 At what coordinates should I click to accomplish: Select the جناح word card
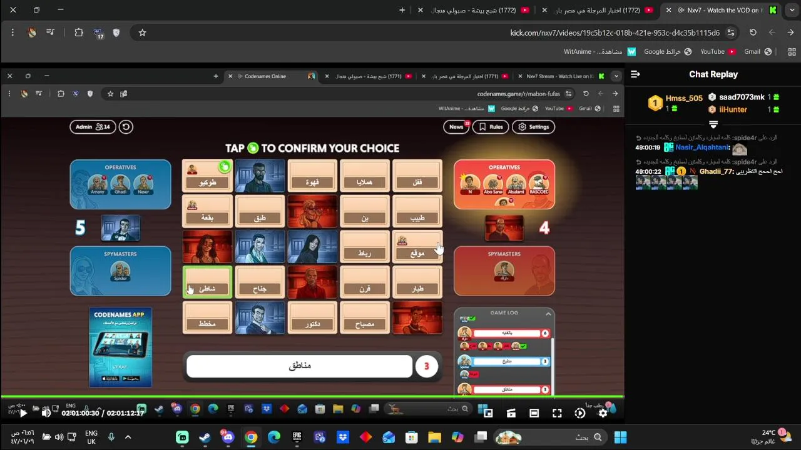click(260, 282)
